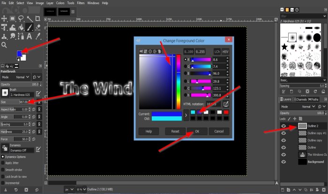Enable Lock brush to view
The height and width of the screenshot is (194, 328).
pos(3,177)
